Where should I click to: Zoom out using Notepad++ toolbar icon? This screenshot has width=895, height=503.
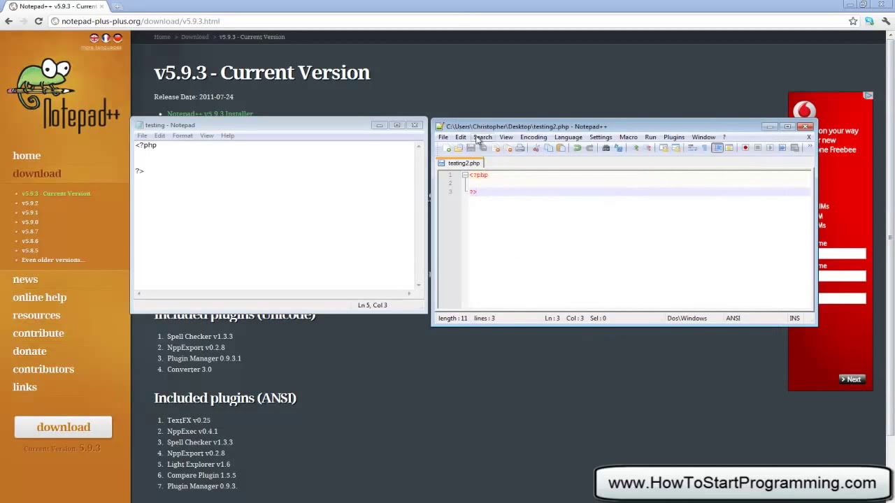pos(647,148)
